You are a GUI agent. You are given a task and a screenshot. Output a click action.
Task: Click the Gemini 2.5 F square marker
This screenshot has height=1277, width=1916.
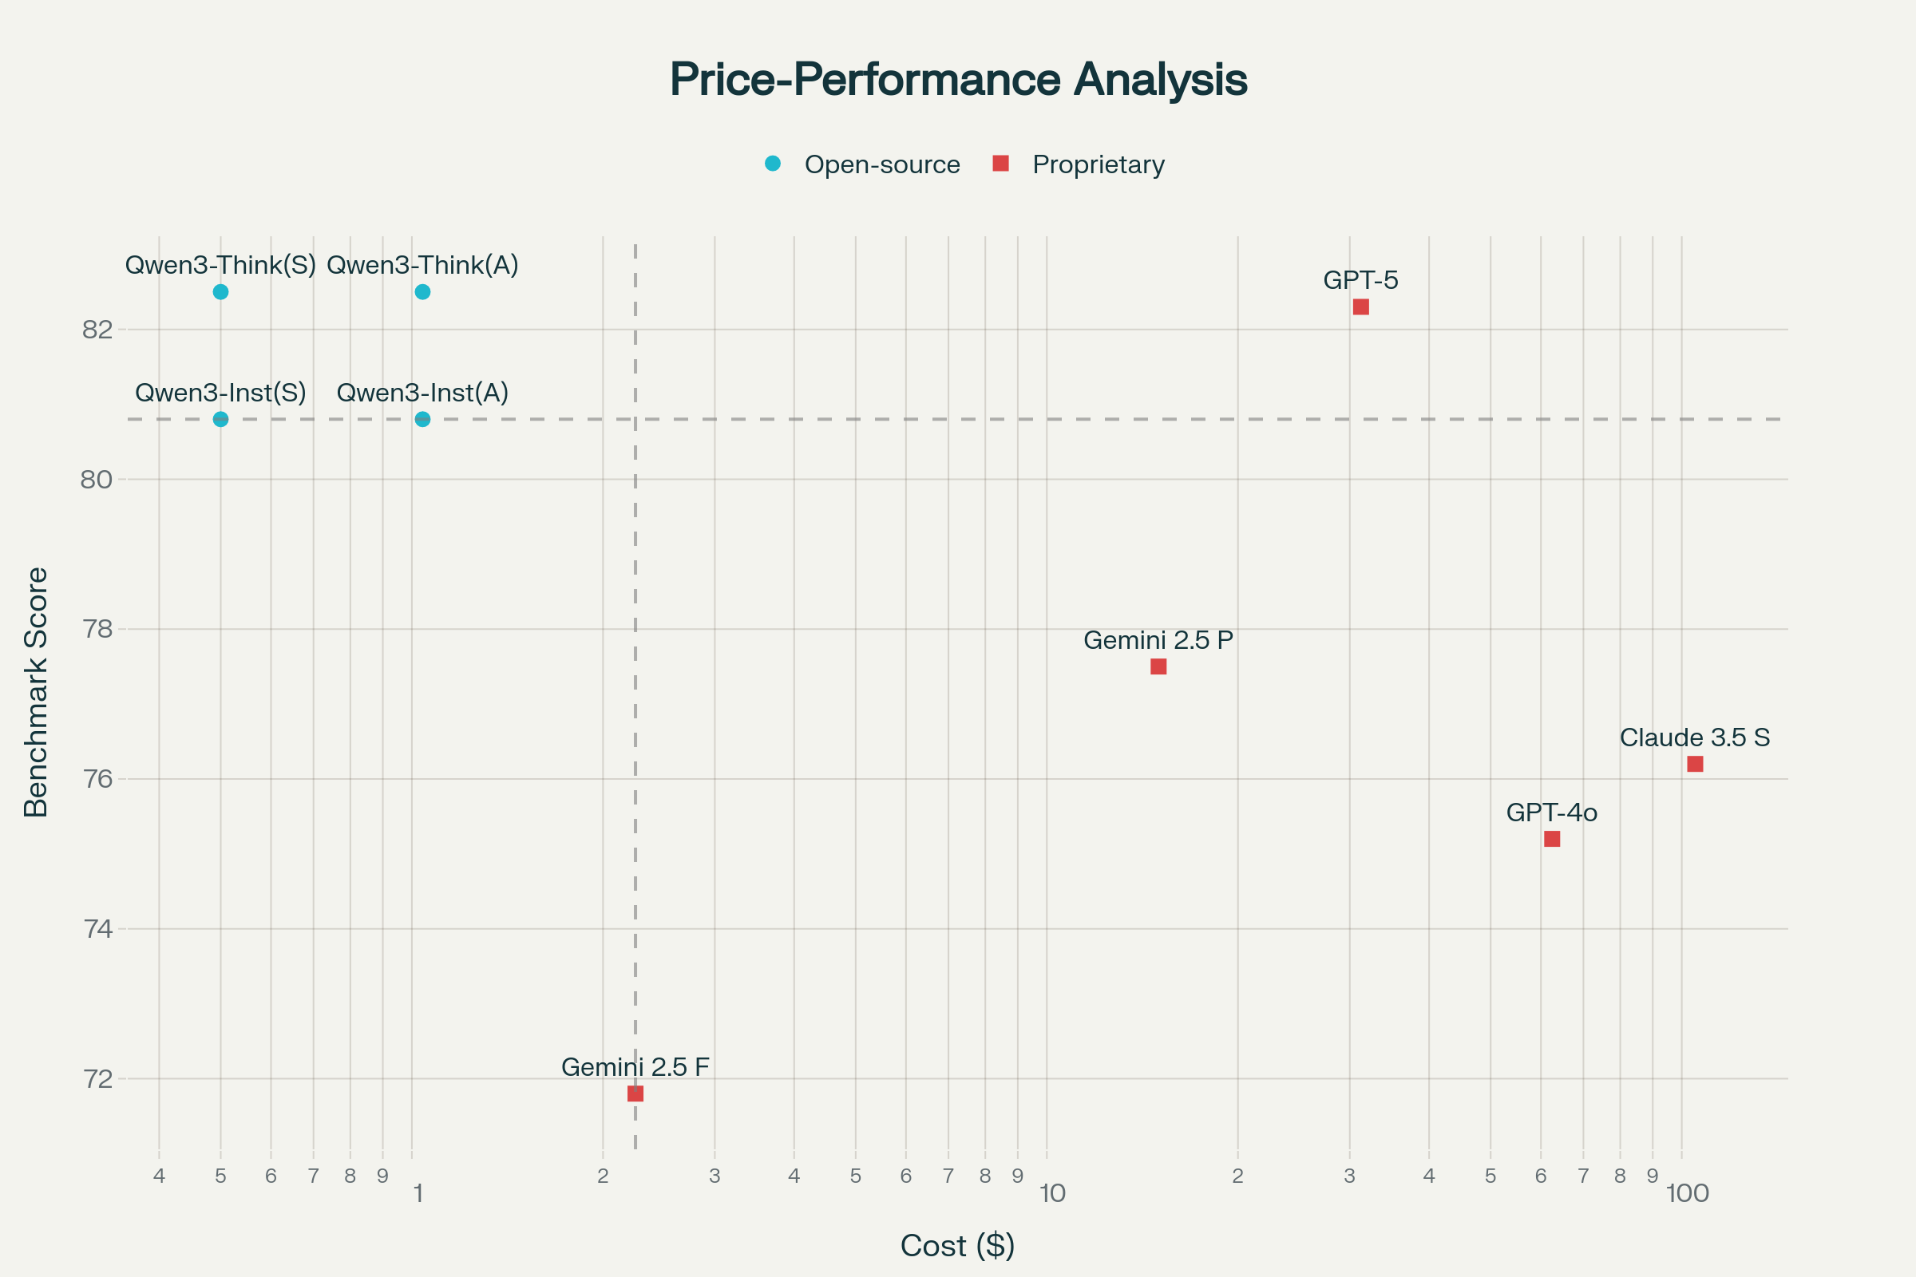635,1093
